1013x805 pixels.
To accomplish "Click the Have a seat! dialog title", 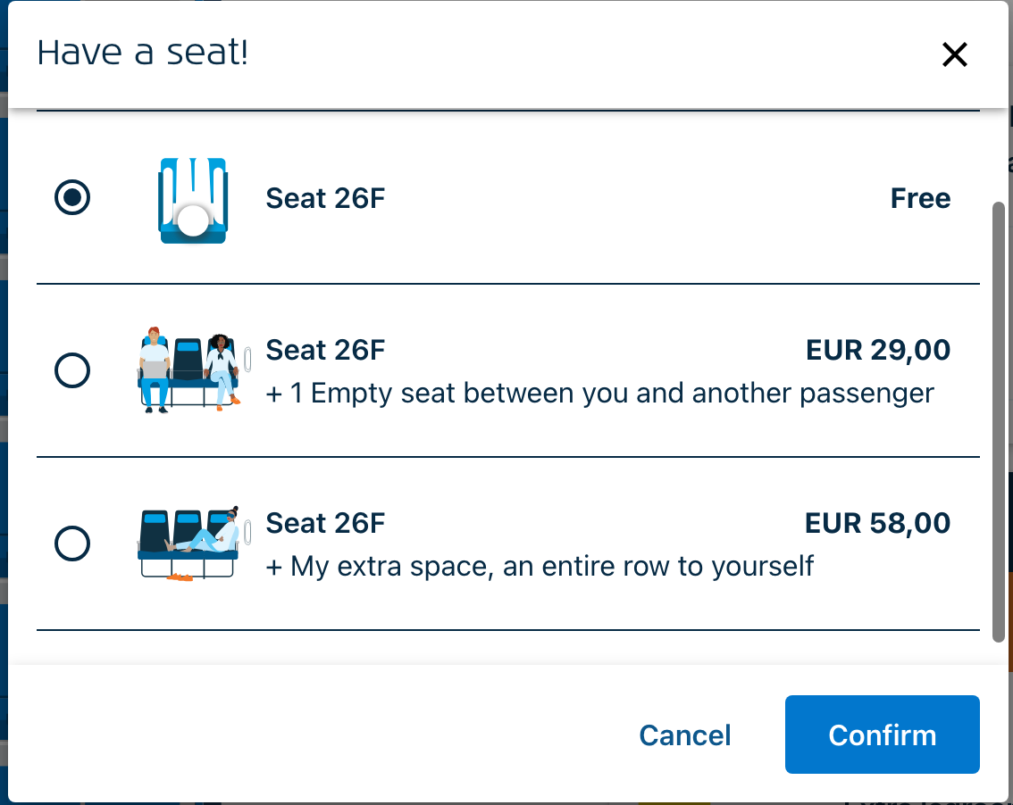I will [142, 52].
